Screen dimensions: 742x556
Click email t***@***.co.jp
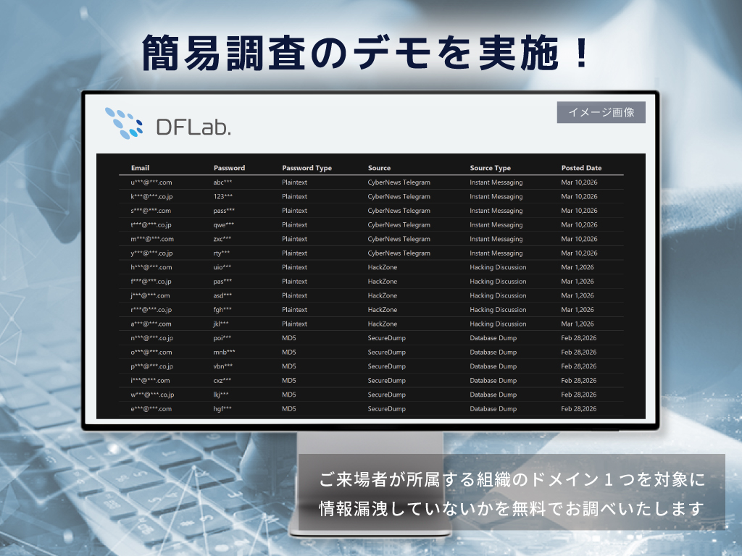click(x=151, y=224)
